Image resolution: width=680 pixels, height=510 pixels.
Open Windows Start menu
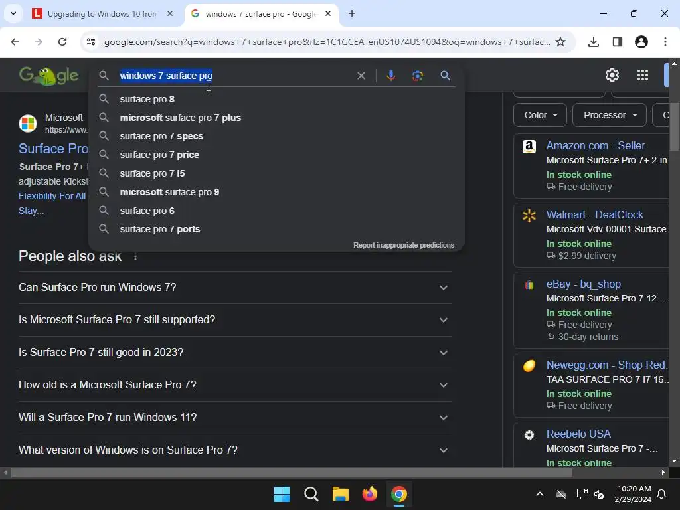(282, 494)
